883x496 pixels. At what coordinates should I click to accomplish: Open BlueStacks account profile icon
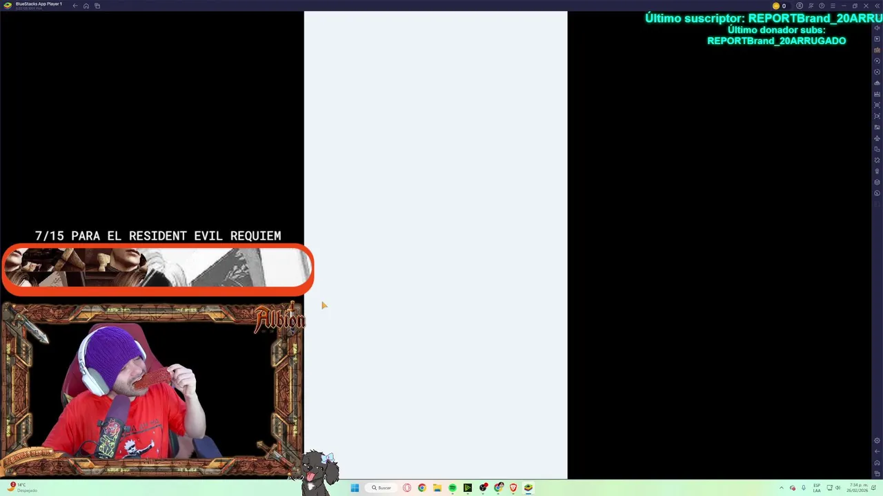point(800,6)
